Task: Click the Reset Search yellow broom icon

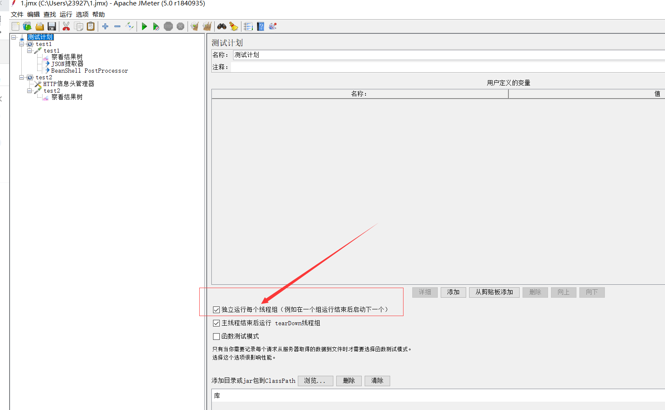Action: [234, 26]
